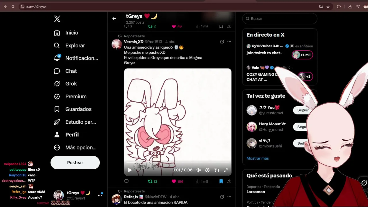This screenshot has width=368, height=207.
Task: Open browser media control icon
Action: 358,7
